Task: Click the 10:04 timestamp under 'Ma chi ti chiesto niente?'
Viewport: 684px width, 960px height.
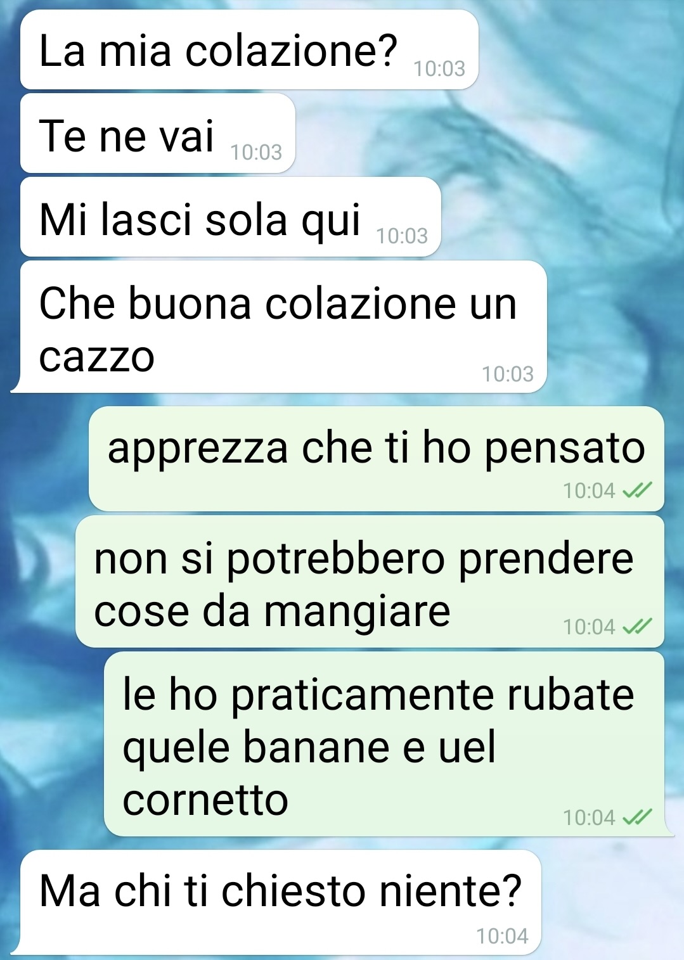Action: [x=502, y=936]
